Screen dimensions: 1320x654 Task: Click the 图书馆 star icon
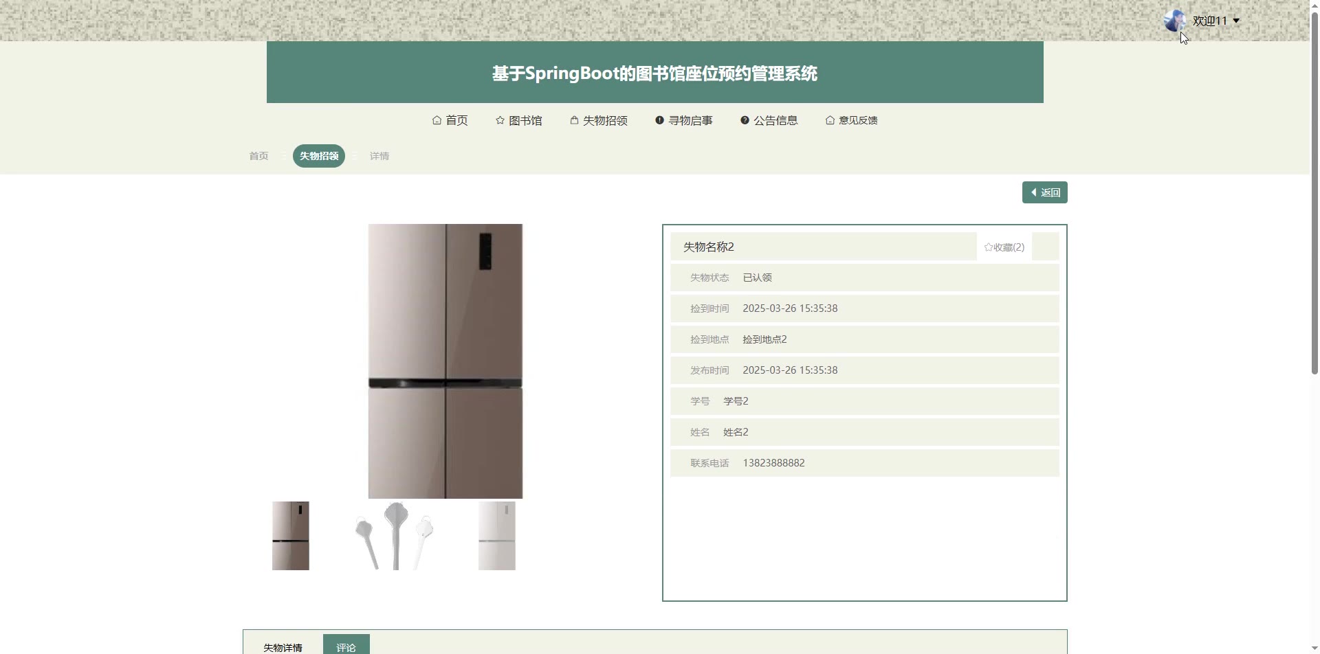click(500, 120)
